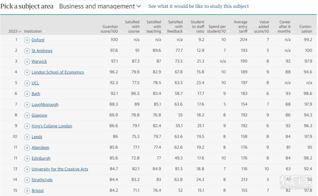Select Strathclyde's average entry tariff 213
318x196 pixels.
[244, 180]
